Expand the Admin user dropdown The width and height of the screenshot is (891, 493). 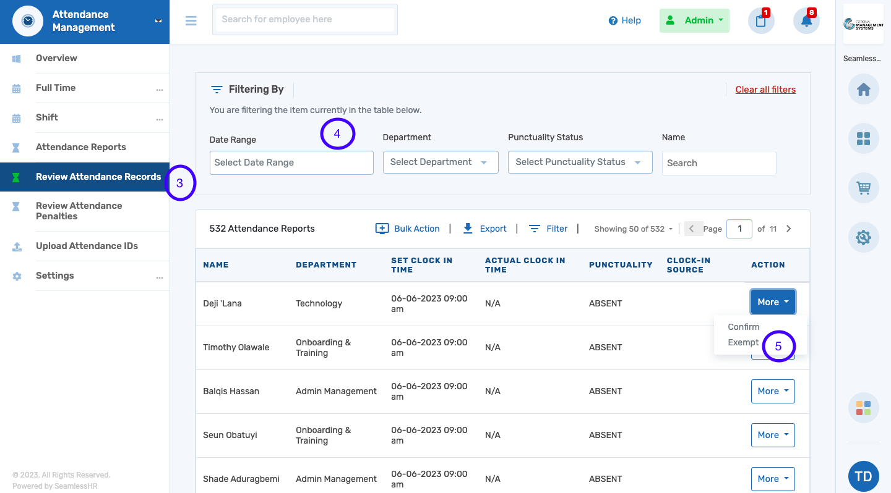pyautogui.click(x=694, y=20)
